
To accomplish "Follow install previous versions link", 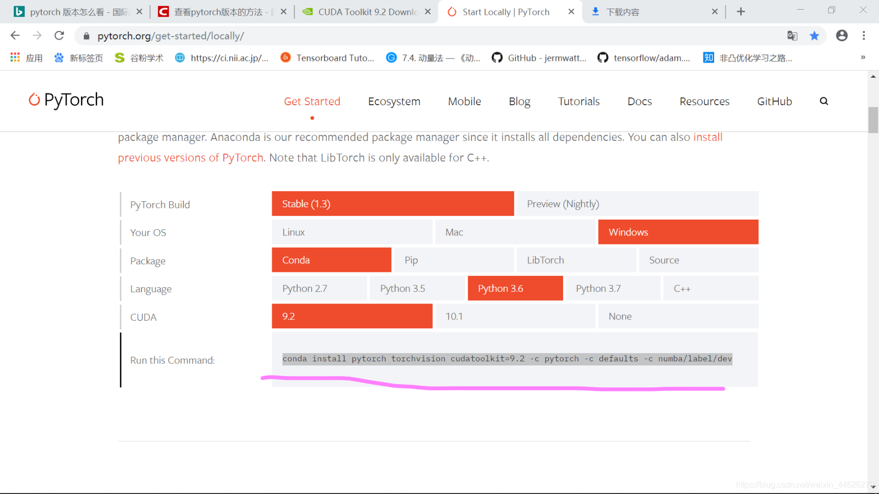I will pos(191,158).
